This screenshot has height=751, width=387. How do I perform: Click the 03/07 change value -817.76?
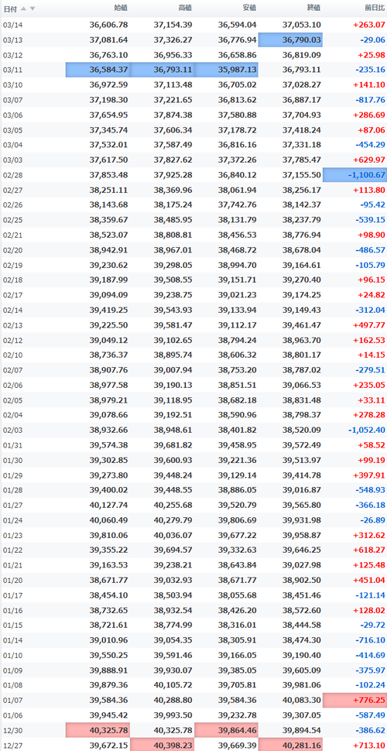[371, 100]
